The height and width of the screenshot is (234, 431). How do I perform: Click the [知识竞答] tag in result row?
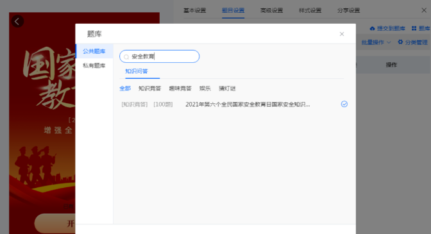(x=135, y=104)
